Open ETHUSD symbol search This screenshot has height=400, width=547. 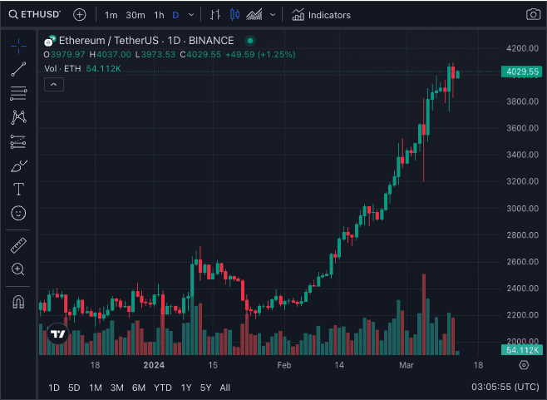[x=35, y=15]
